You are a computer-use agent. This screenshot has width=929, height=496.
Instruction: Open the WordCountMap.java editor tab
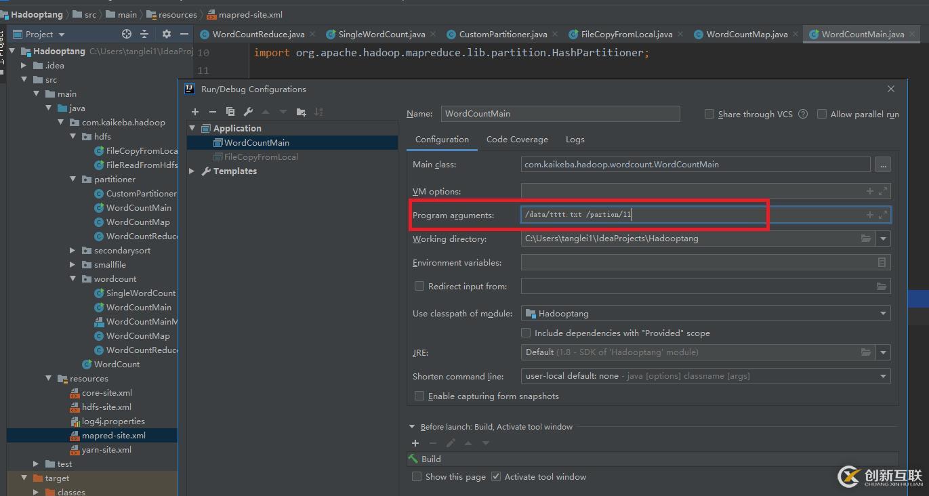(x=747, y=34)
